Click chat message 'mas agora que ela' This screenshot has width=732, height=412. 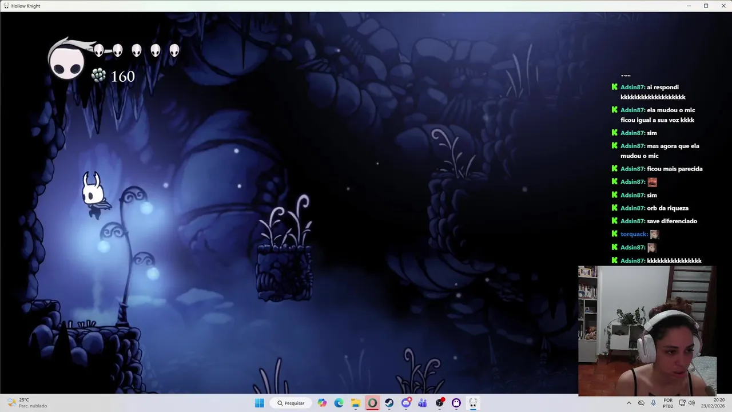(673, 146)
